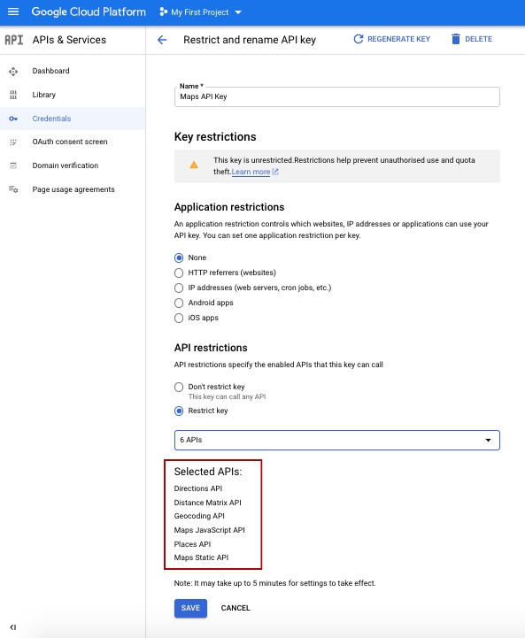
Task: Select HTTP referrers (websites) radio button
Action: 179,273
